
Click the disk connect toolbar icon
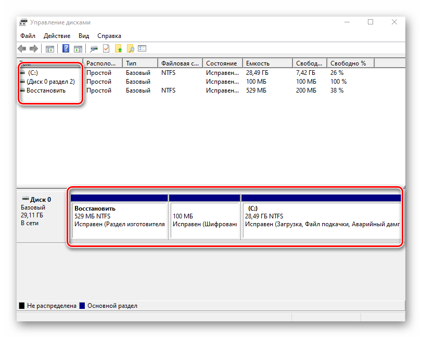pos(94,49)
